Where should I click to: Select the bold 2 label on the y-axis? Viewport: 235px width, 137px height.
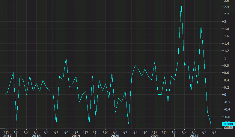(225, 22)
